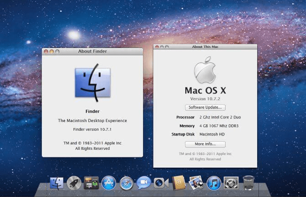Close the About Finder window
Image resolution: width=306 pixels, height=197 pixels.
point(46,51)
